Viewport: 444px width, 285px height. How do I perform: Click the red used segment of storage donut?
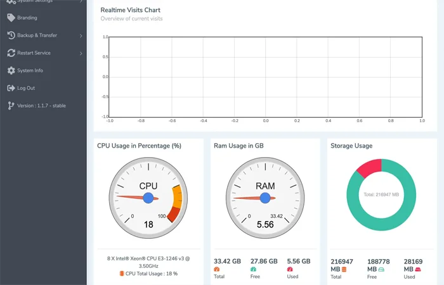(369, 167)
